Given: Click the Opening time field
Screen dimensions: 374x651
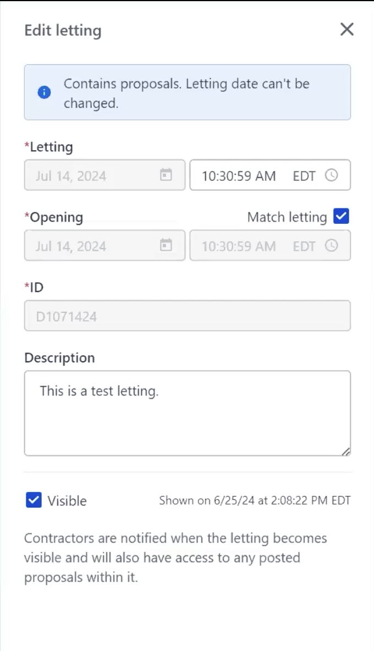Looking at the screenshot, I should click(238, 246).
